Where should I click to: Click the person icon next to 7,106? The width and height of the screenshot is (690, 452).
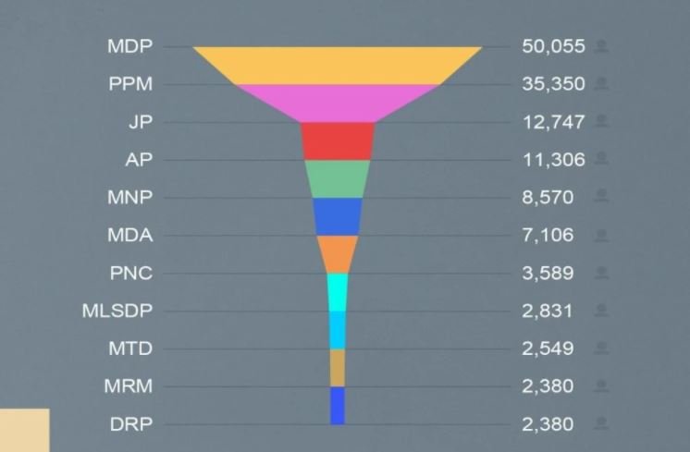603,235
